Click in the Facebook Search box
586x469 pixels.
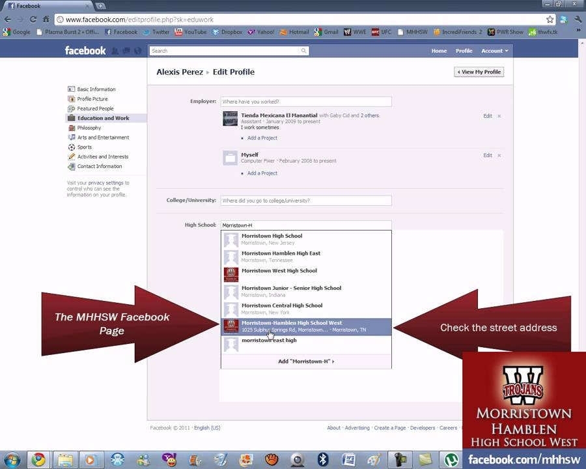tap(224, 51)
